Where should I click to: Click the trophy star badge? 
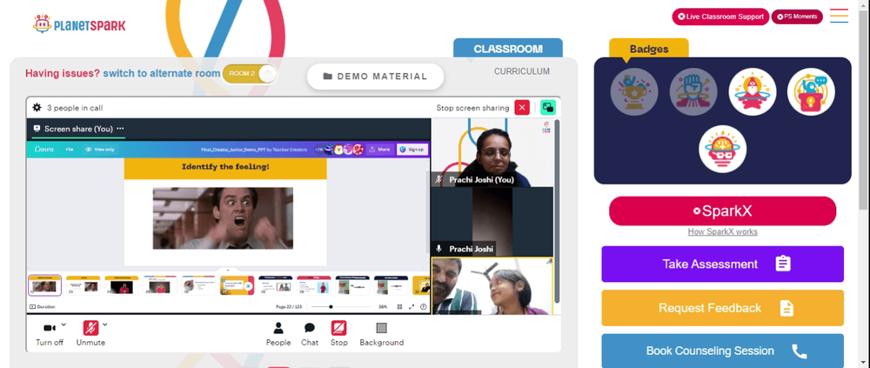pos(634,92)
